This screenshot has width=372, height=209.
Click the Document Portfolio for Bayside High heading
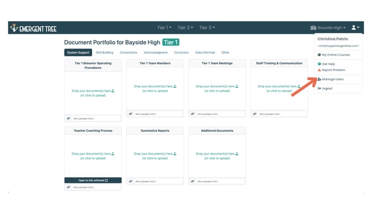click(112, 42)
